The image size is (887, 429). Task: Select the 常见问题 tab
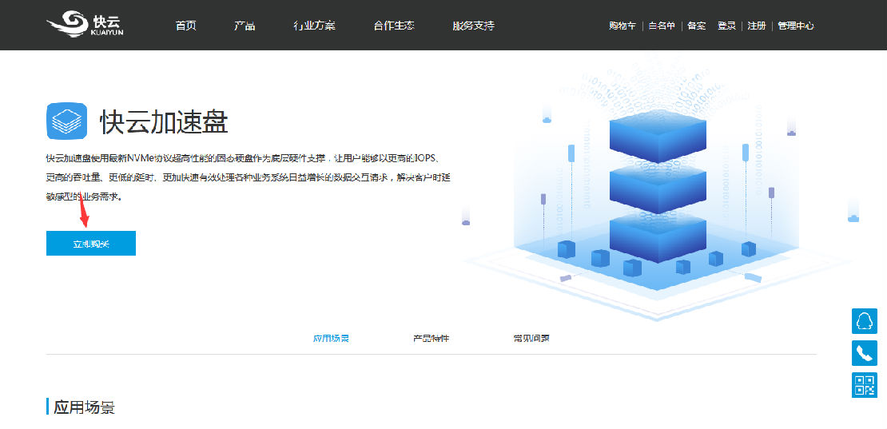click(531, 339)
